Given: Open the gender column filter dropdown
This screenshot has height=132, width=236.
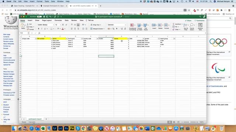Looking at the screenshot, I should point(159,38).
